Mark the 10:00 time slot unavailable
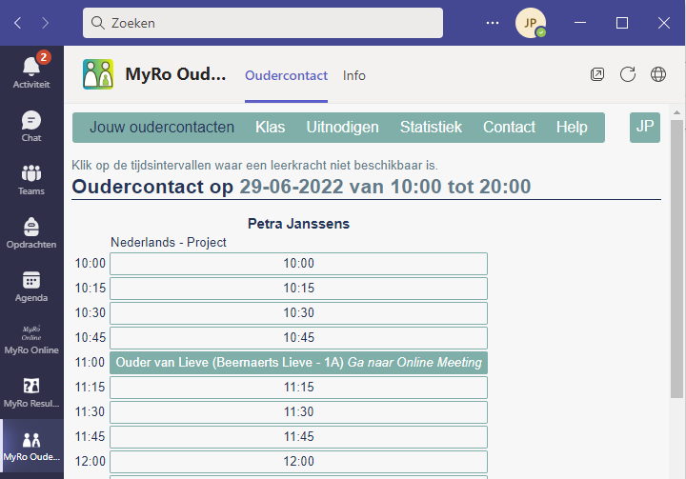The image size is (686, 479). click(298, 264)
